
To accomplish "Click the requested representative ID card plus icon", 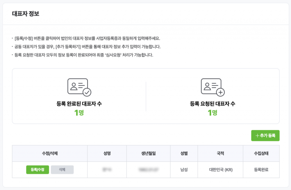I will pos(213,87).
